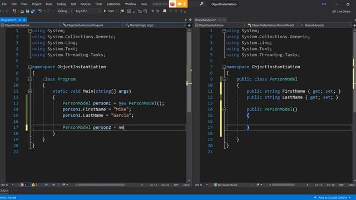Open ObjectInstantiation.PersonModel type dropdown
The height and width of the screenshot is (200, 356).
(x=273, y=25)
